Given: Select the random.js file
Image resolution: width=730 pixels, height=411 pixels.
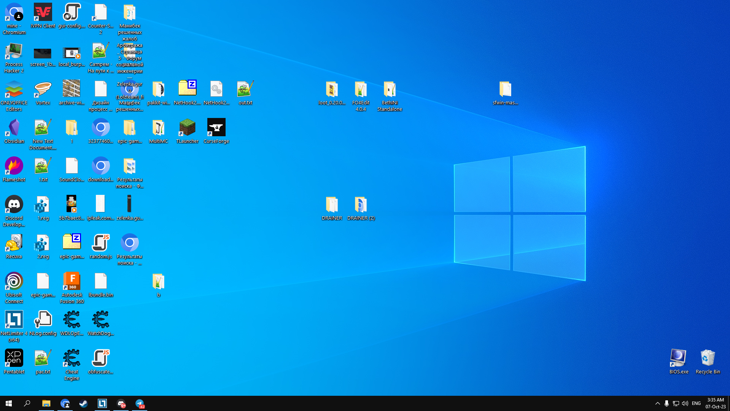Looking at the screenshot, I should coord(100,247).
